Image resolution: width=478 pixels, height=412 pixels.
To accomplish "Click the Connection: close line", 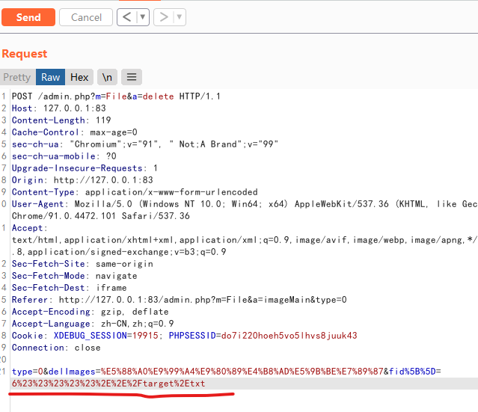I will 56,348.
